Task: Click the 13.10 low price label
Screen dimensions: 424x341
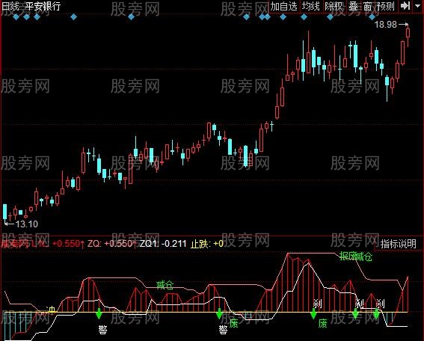Action: click(27, 224)
